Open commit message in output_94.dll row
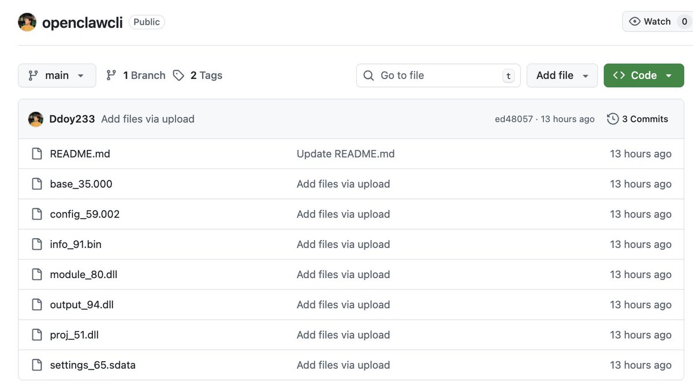The height and width of the screenshot is (390, 693). 344,305
